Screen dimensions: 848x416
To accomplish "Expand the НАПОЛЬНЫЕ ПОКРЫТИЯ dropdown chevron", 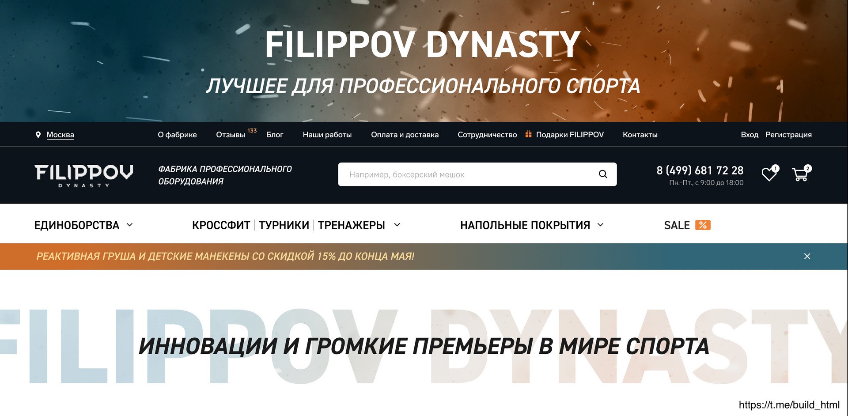I will 600,225.
